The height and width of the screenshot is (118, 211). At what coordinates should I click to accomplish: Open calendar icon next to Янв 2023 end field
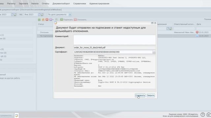39,14
